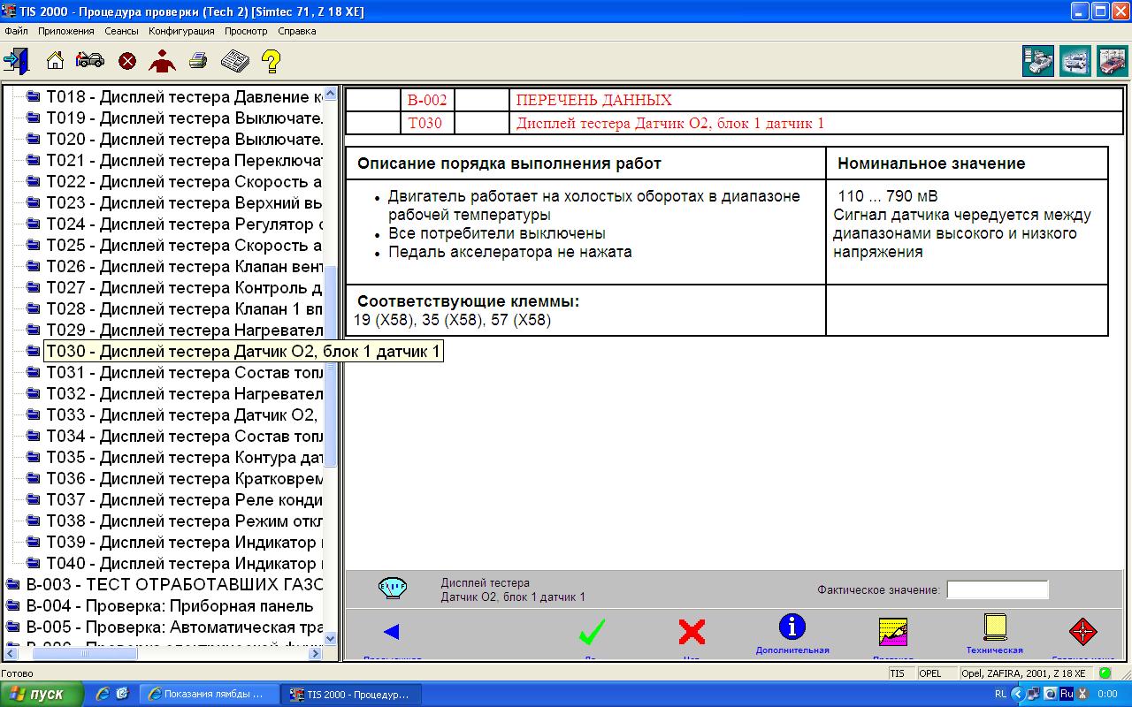1132x707 pixels.
Task: Click the yellow question mark help icon
Action: 272,61
